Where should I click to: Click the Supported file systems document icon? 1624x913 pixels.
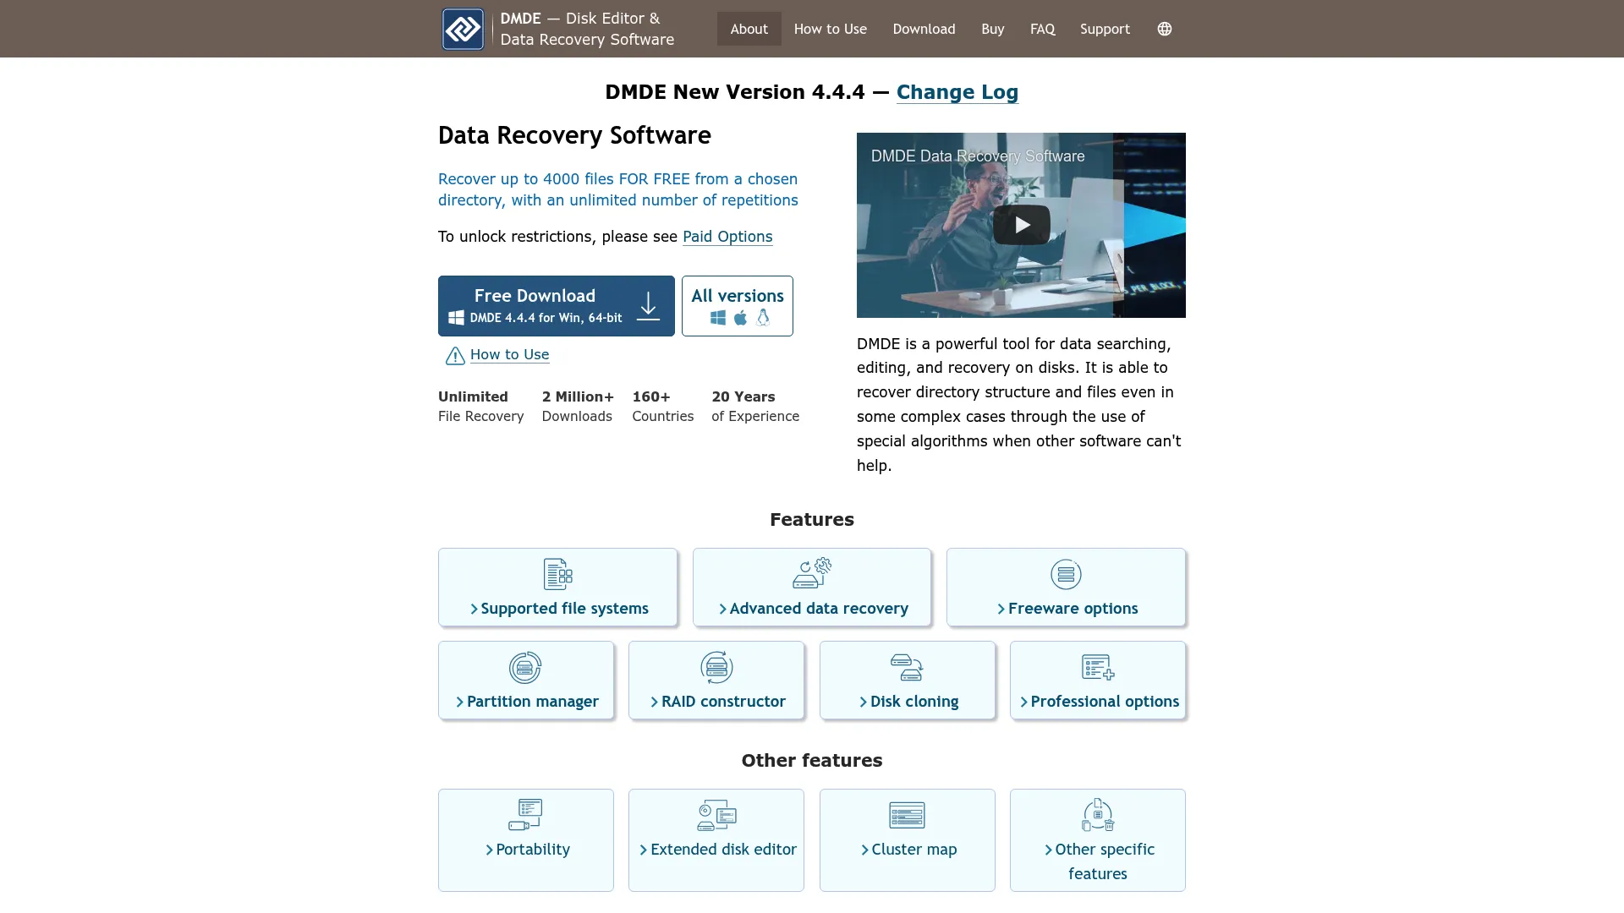coord(558,574)
